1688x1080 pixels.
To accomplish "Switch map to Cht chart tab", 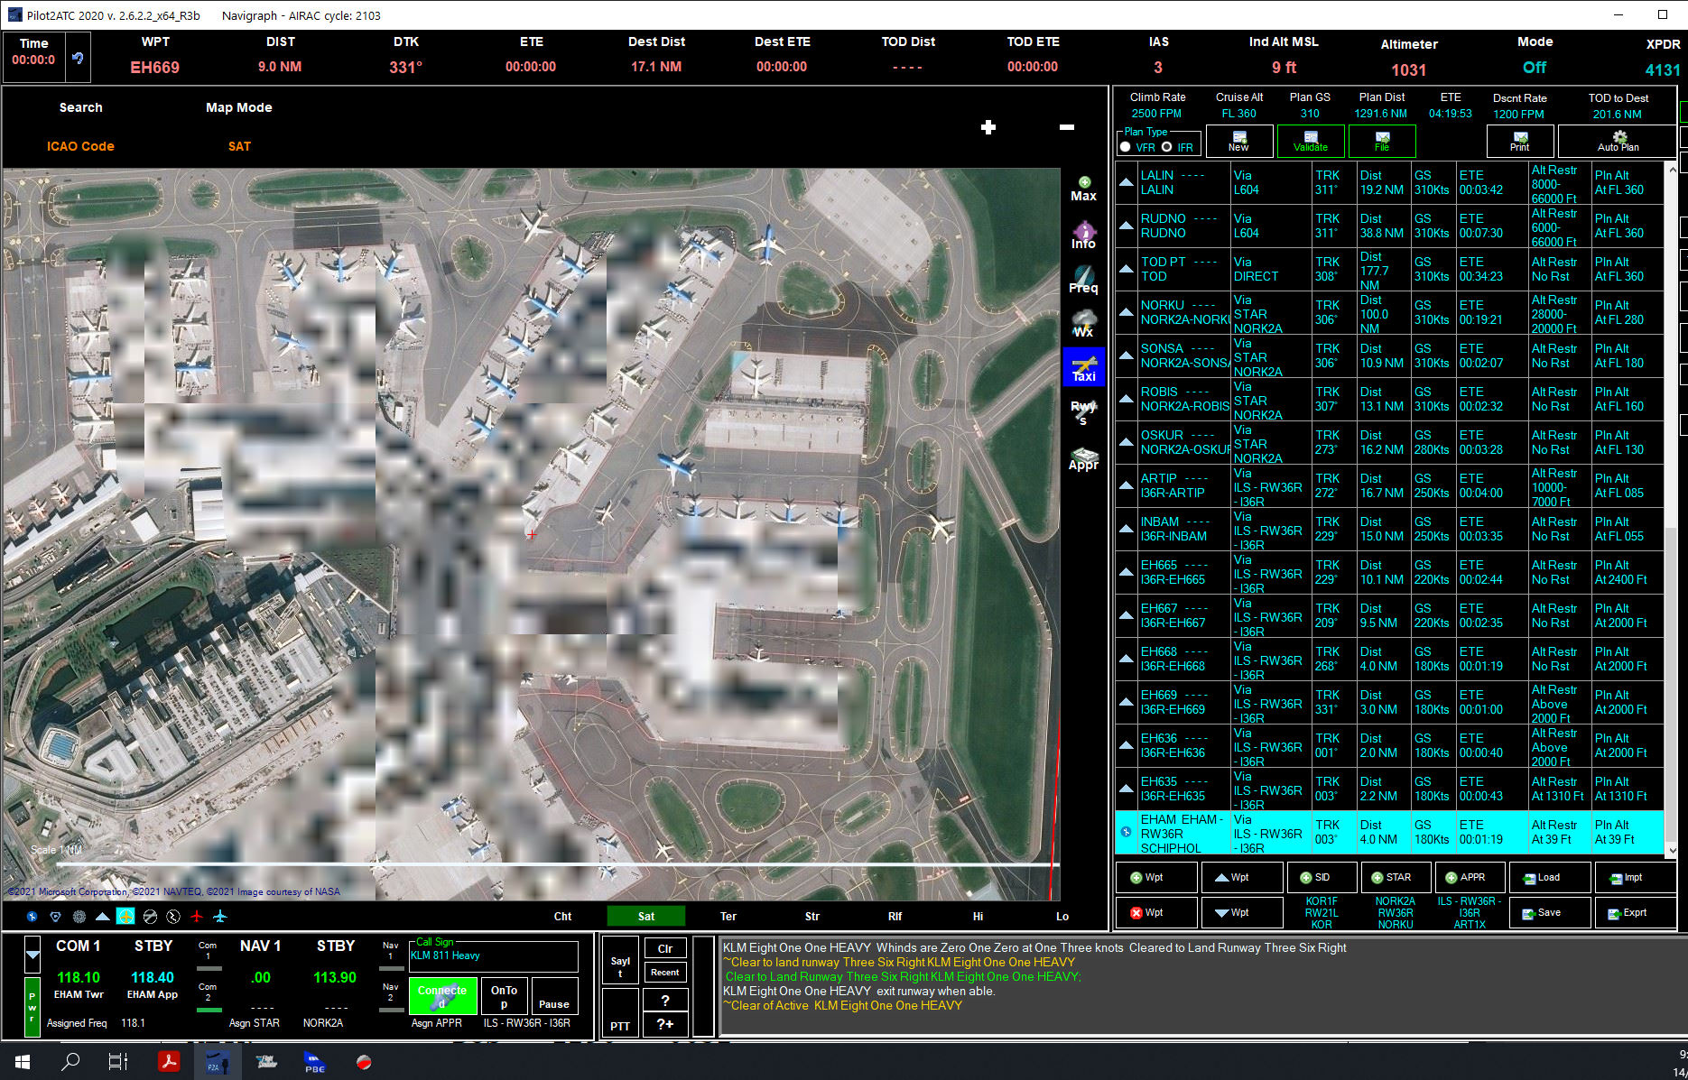I will 562,916.
